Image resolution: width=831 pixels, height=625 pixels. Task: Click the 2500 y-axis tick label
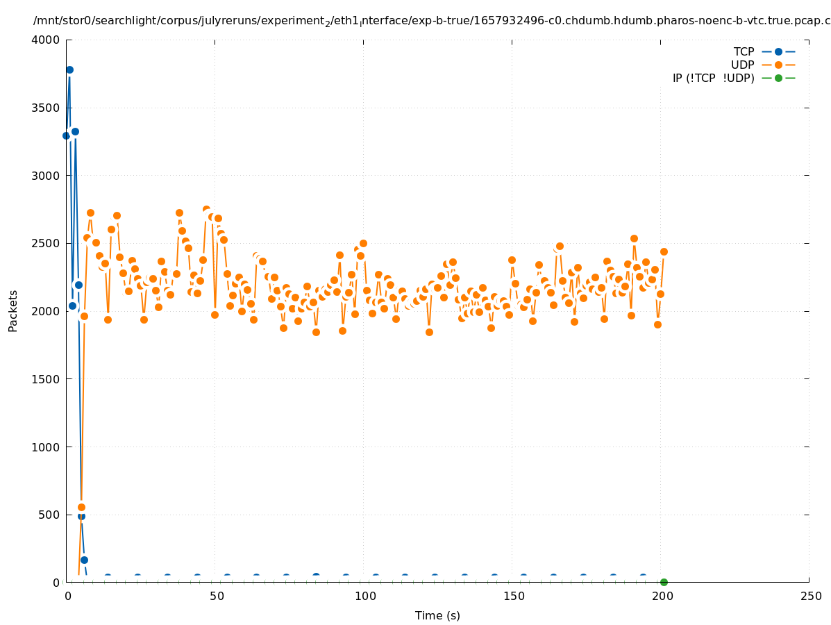[x=47, y=243]
